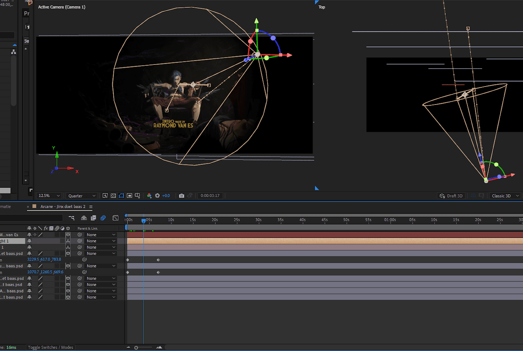Toggle the transparency grid in the Composition panel

coord(113,195)
